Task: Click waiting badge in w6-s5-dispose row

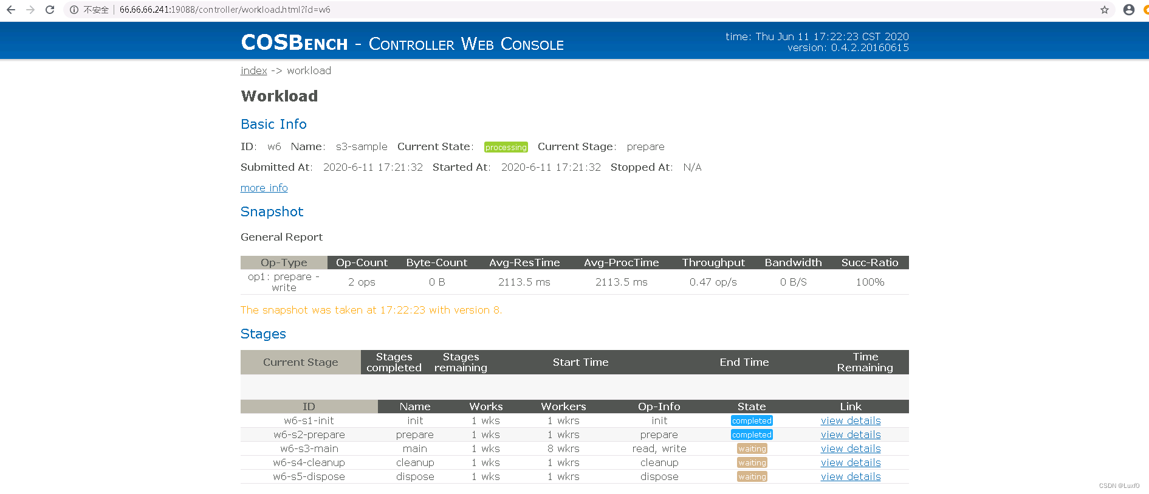Action: pyautogui.click(x=752, y=476)
